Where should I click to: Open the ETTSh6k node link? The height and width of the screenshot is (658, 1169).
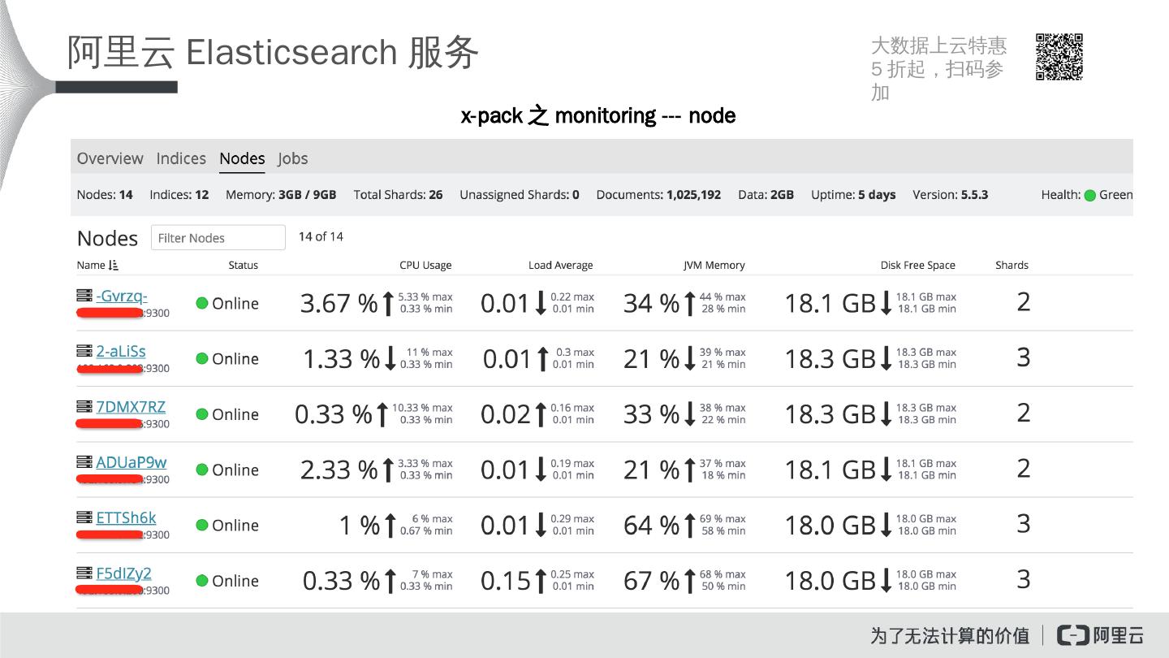point(126,517)
